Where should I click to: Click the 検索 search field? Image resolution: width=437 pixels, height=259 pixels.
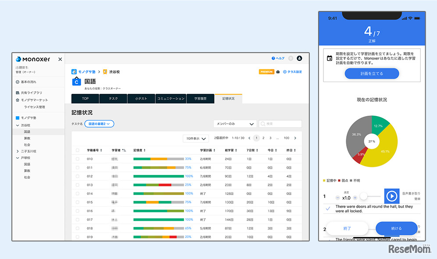(x=281, y=124)
